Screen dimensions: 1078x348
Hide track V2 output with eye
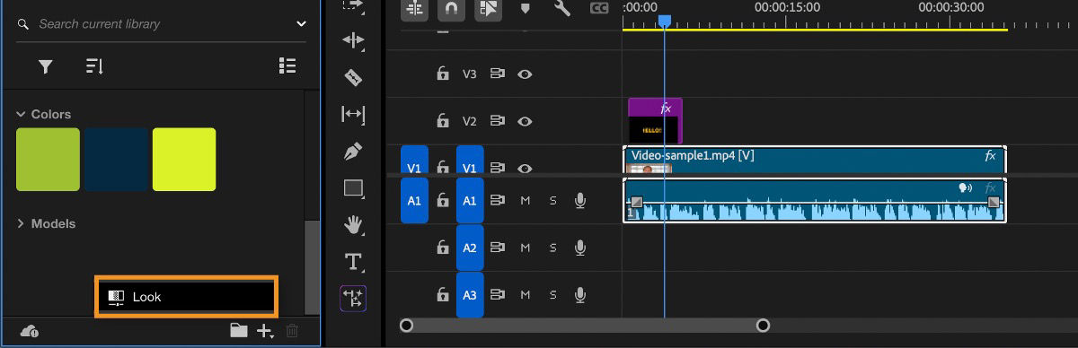(526, 121)
